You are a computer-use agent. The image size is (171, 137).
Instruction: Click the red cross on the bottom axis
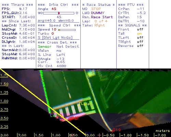pyautogui.click(x=100, y=135)
